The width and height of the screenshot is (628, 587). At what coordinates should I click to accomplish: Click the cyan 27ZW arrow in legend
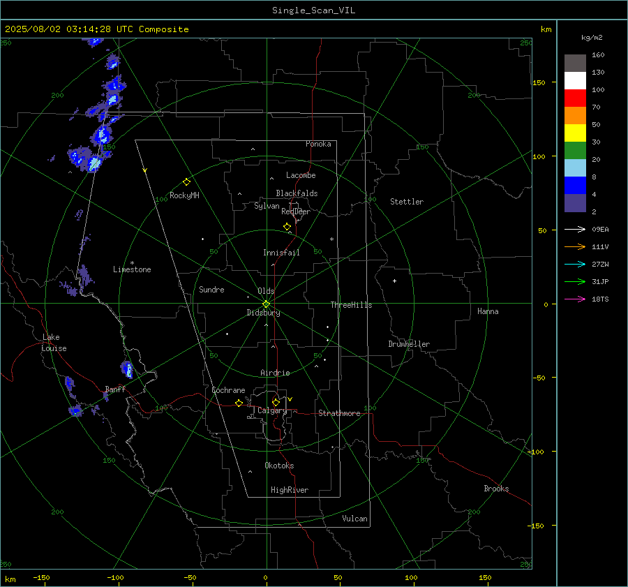coord(575,264)
